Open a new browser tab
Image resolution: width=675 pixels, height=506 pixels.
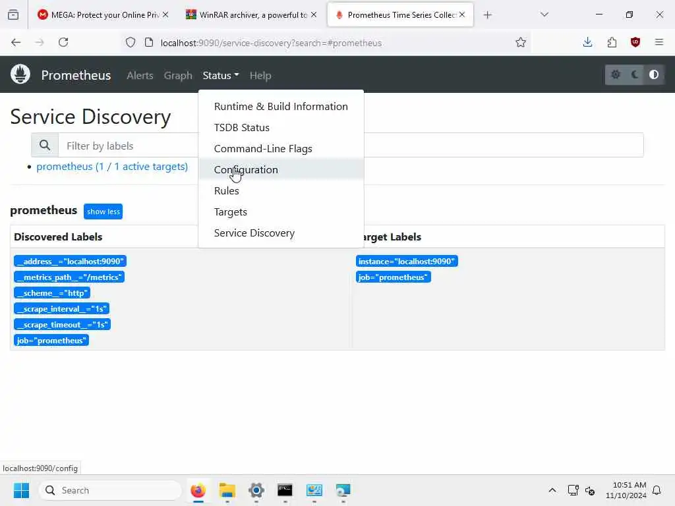point(487,15)
